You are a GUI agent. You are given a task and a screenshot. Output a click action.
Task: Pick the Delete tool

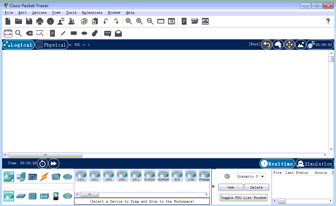point(29,33)
